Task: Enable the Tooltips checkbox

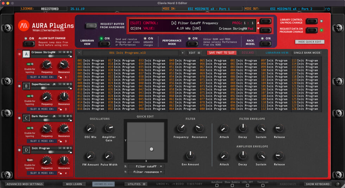Action: (x=263, y=185)
